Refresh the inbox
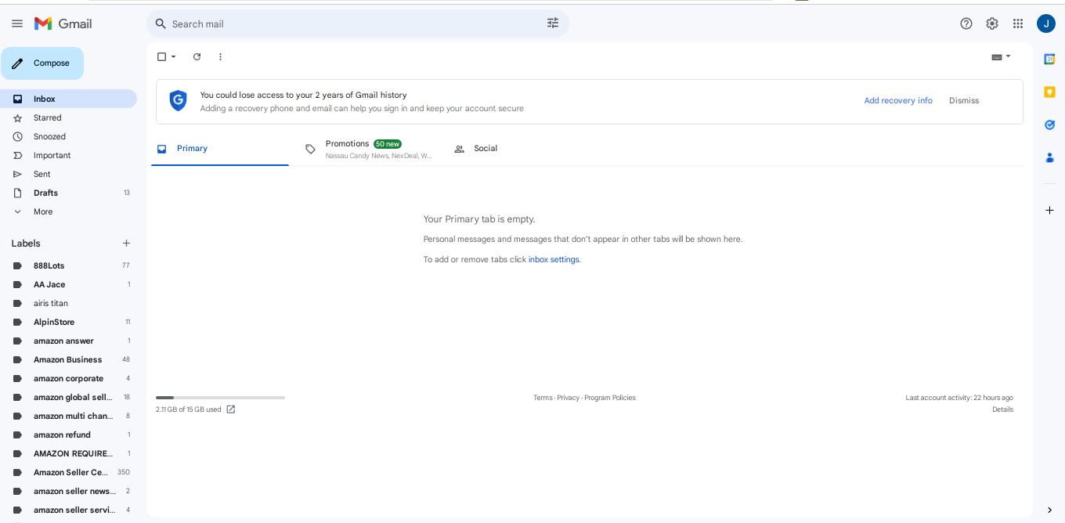 (197, 56)
